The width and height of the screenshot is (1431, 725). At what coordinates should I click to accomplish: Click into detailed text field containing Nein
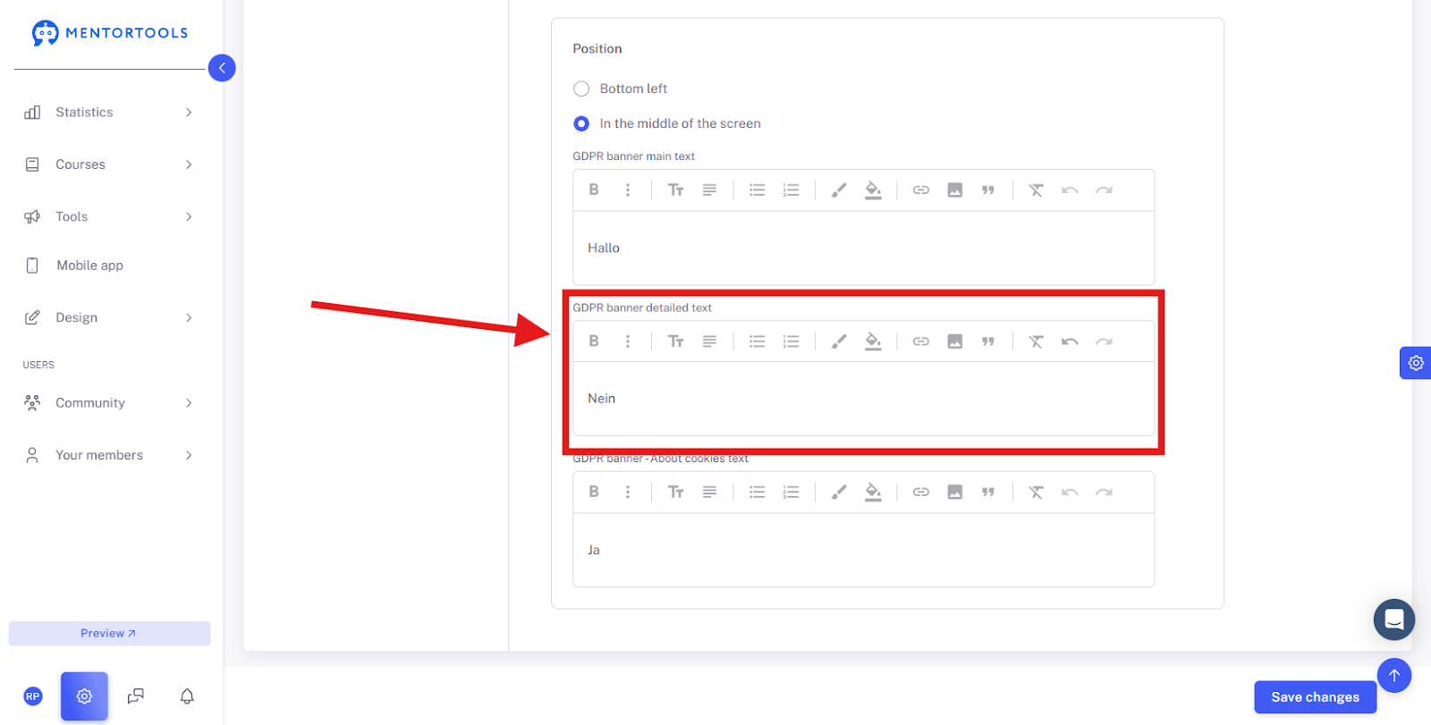click(x=863, y=399)
